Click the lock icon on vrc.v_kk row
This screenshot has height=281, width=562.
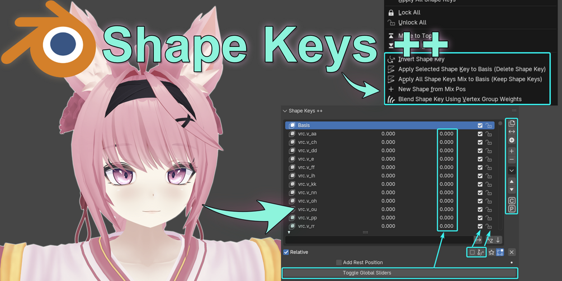[489, 184]
